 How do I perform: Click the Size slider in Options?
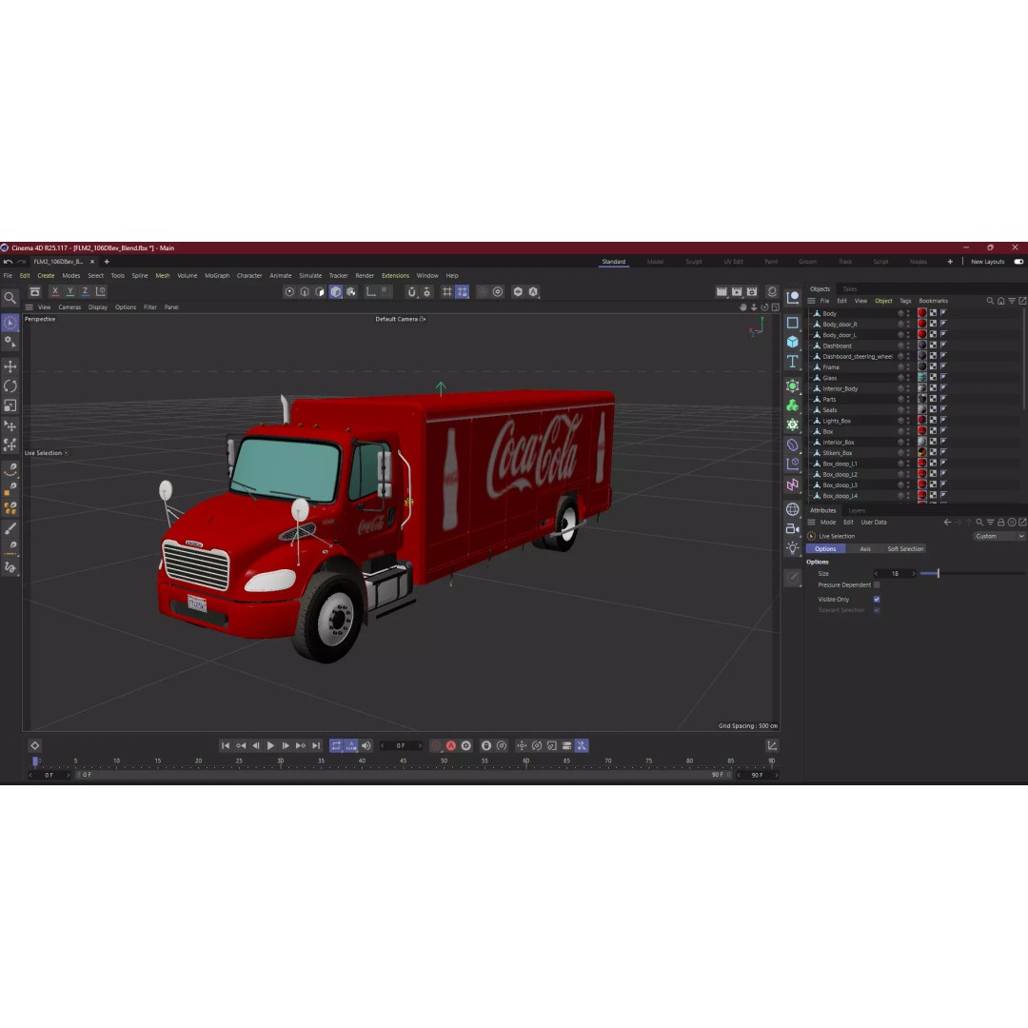coord(972,574)
